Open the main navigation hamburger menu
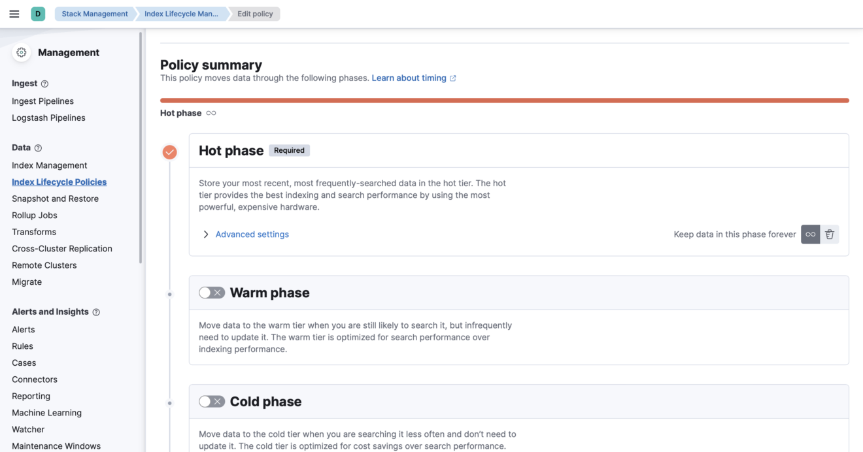863x452 pixels. click(x=14, y=13)
